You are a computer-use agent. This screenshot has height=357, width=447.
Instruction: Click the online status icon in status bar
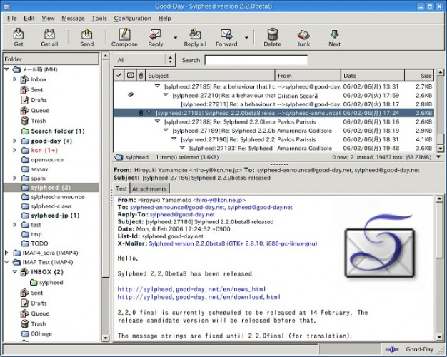pos(392,349)
